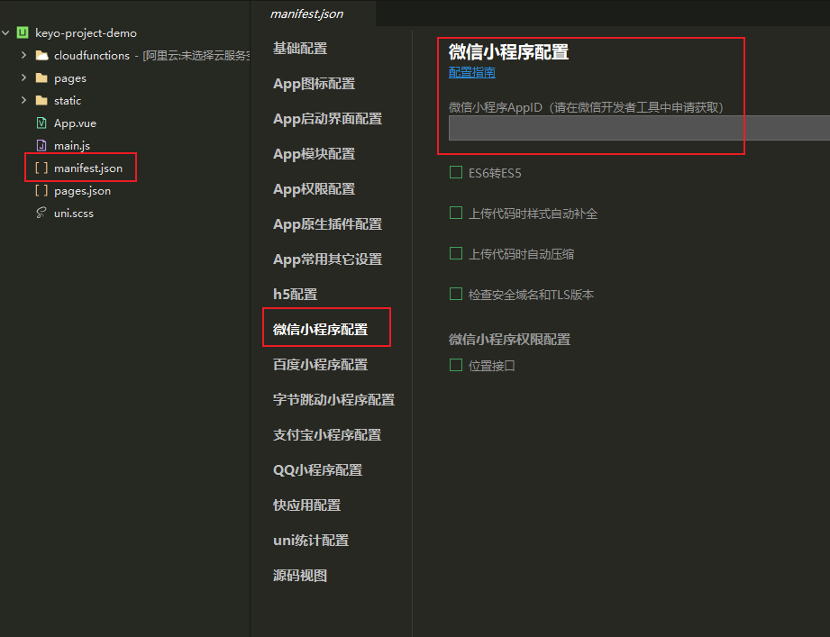This screenshot has height=637, width=830.
Task: Open uni.scss from the file tree
Action: coord(74,214)
